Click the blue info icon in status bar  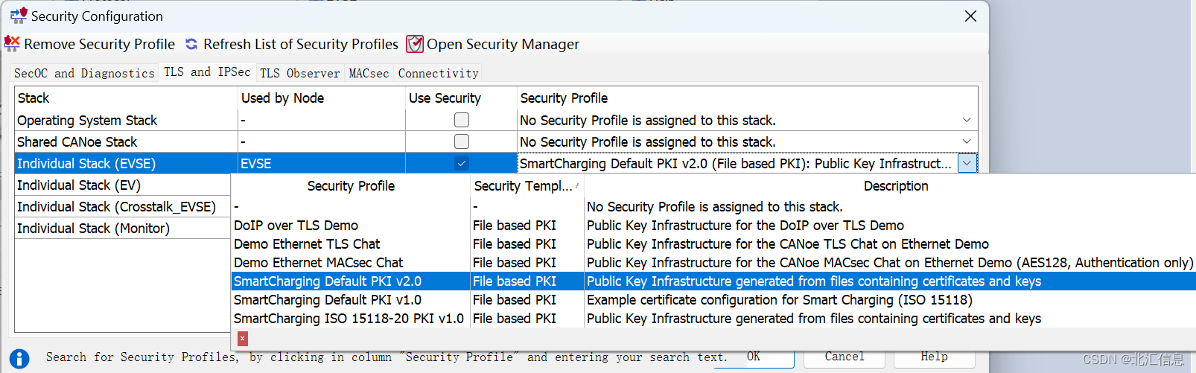pos(19,359)
